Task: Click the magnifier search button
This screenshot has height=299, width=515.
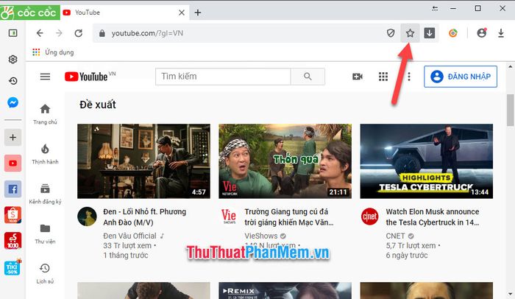Action: (308, 77)
